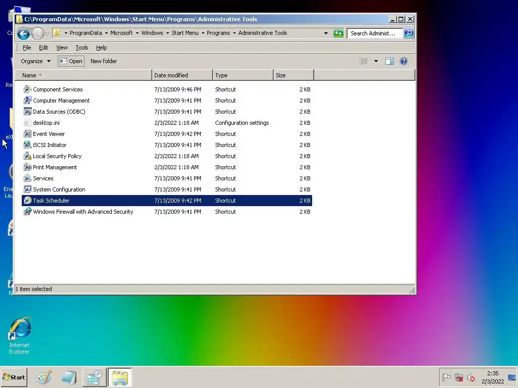Sort by Date modified column header
This screenshot has height=388, width=518.
(x=182, y=75)
